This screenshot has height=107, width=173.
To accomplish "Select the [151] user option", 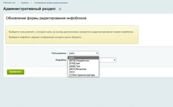I will click(83, 72).
